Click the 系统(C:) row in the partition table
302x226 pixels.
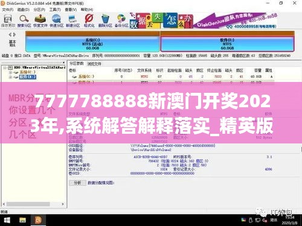[x=171, y=77]
